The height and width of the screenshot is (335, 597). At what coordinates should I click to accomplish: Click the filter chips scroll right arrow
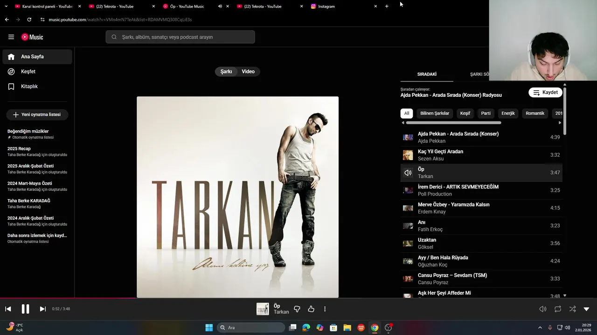click(x=560, y=123)
